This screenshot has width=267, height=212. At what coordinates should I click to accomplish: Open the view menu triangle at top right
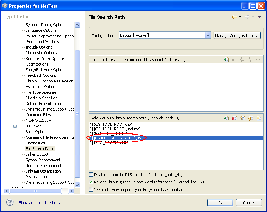tap(259, 17)
